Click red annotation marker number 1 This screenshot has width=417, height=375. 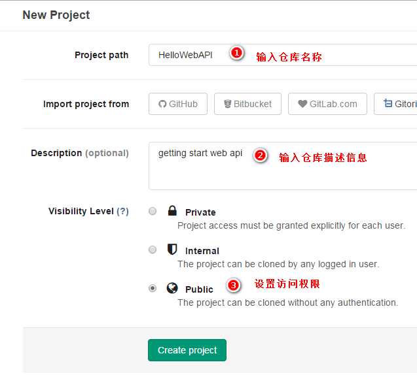(237, 53)
